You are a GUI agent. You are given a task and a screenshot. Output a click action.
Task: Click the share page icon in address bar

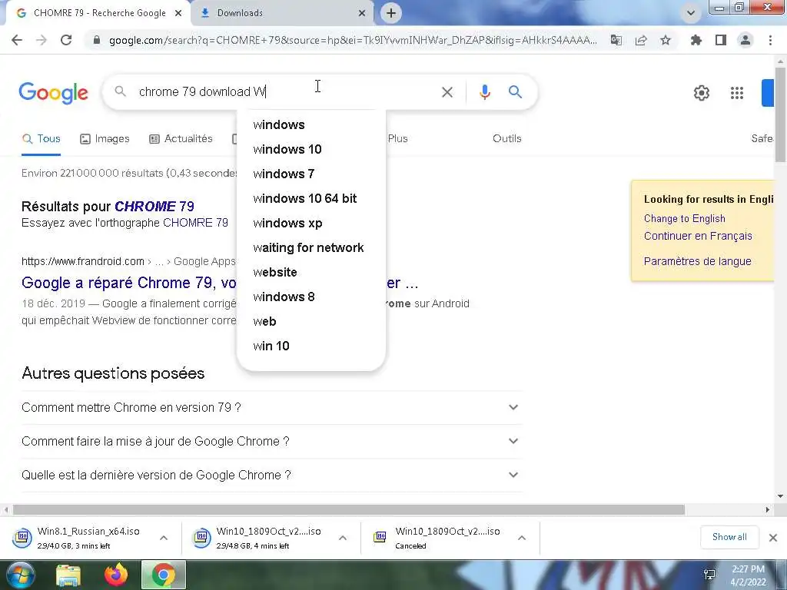pos(641,40)
